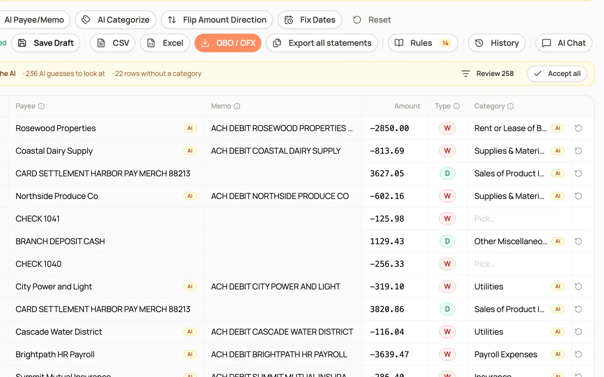This screenshot has width=604, height=377.
Task: Click info icon beside Payee header
Action: pos(41,106)
